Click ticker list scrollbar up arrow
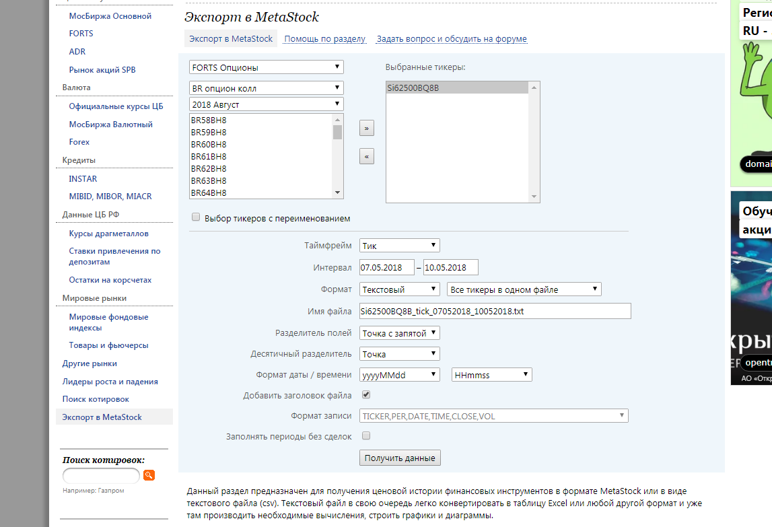The image size is (772, 527). [337, 120]
